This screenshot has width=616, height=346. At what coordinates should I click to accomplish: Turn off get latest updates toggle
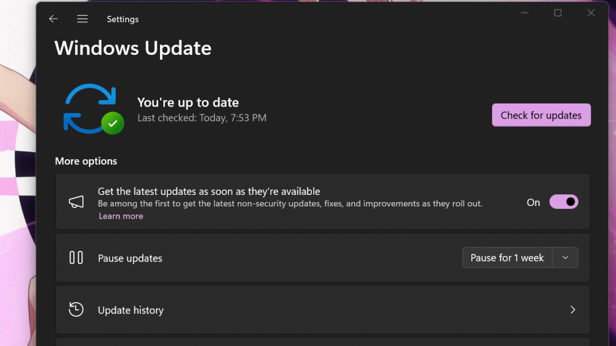[x=564, y=202]
